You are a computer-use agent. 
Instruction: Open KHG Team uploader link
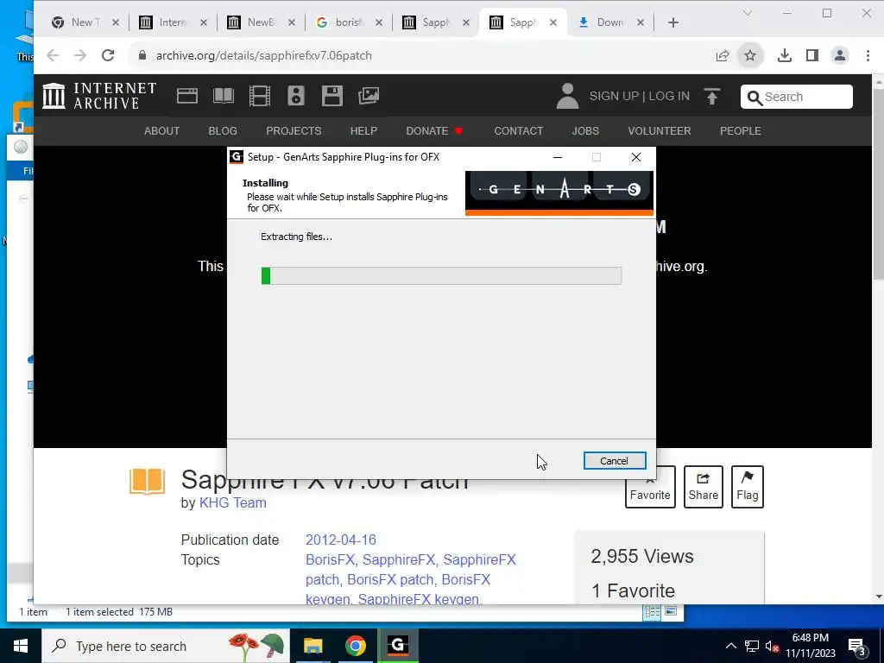tap(232, 502)
